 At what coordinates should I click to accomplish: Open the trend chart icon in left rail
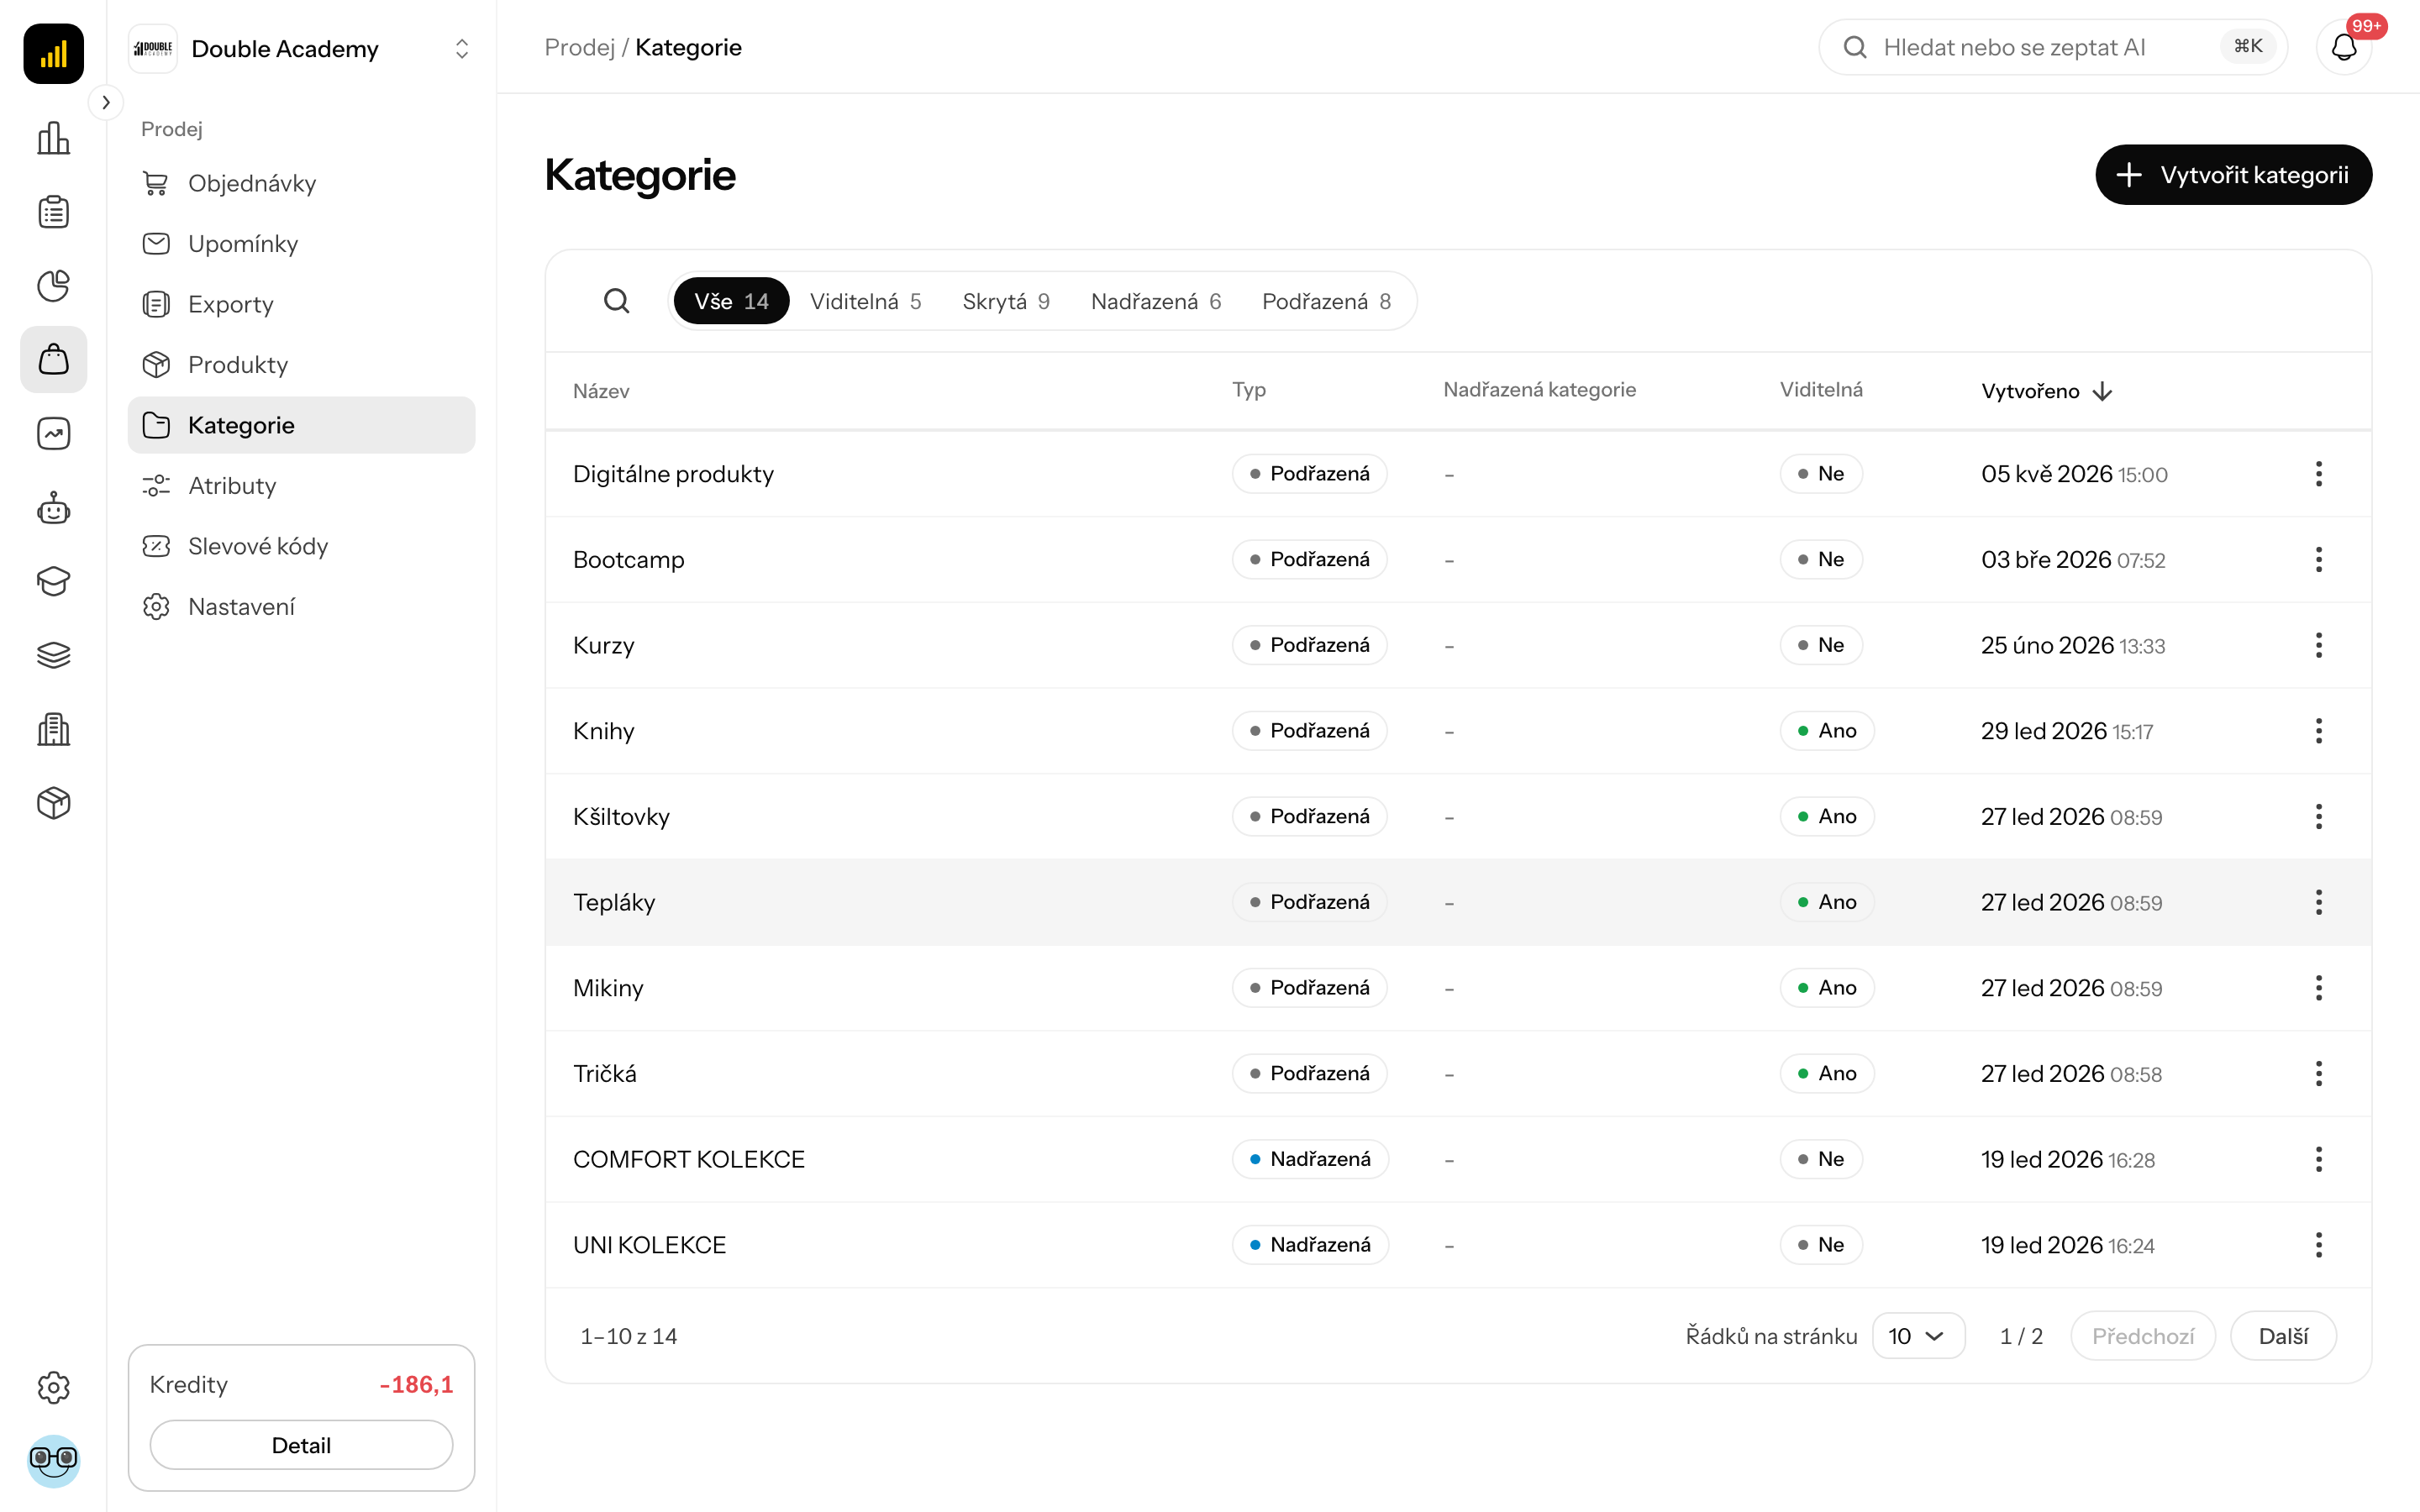pyautogui.click(x=53, y=433)
